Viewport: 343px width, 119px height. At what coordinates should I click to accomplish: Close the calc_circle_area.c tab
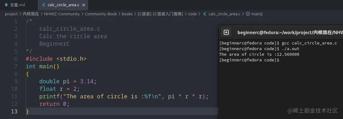[x=84, y=5]
